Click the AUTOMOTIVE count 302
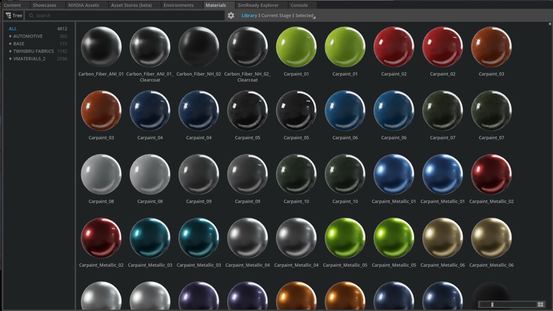553x311 pixels. (x=64, y=36)
